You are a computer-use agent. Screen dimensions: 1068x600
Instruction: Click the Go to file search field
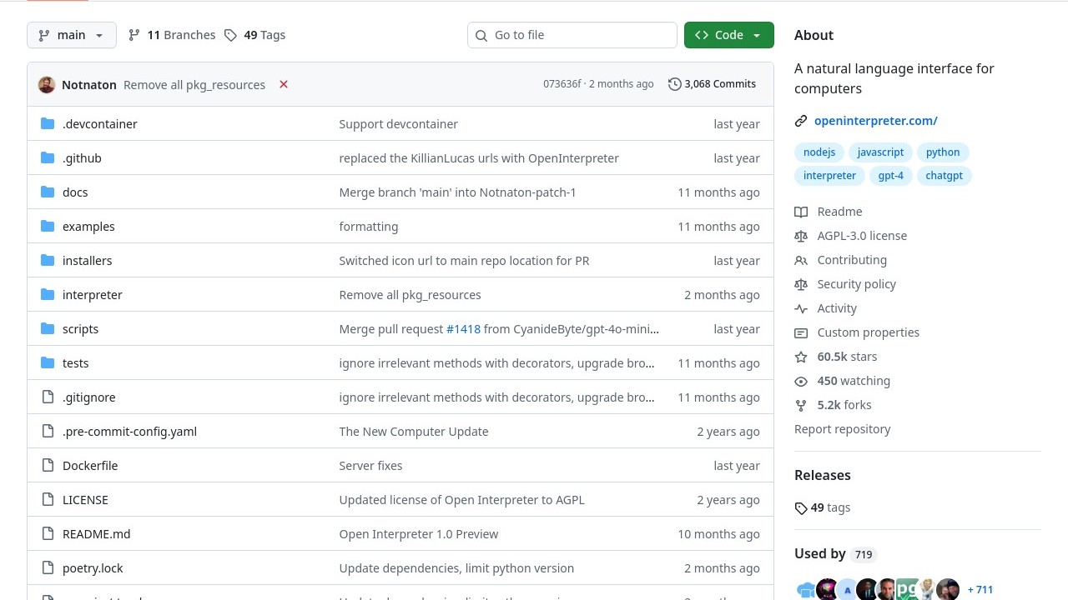pos(572,35)
